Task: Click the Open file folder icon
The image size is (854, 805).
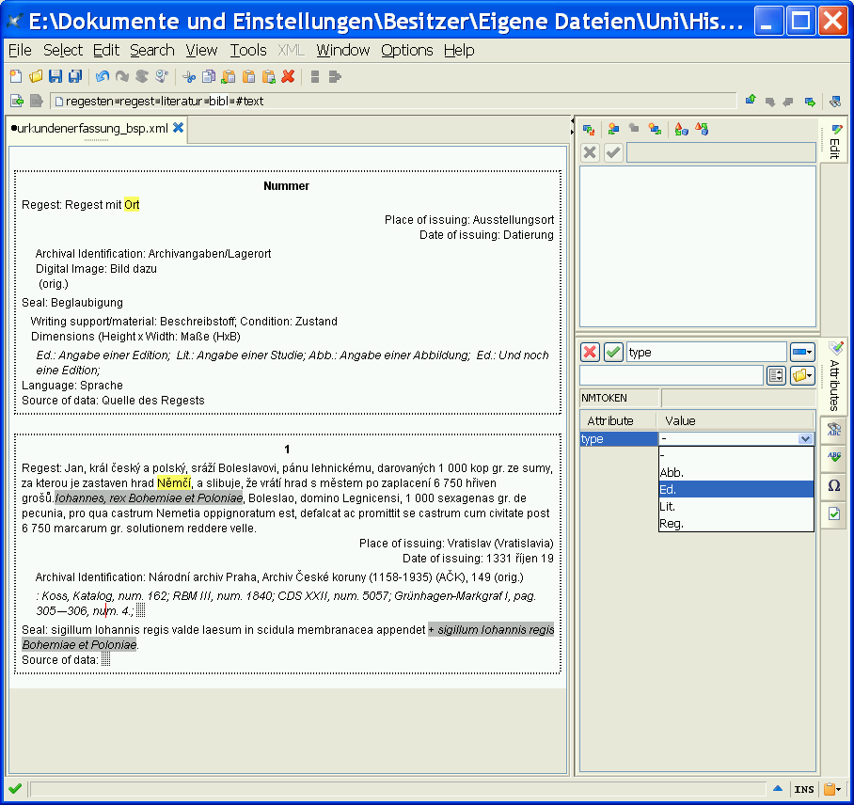Action: 36,77
